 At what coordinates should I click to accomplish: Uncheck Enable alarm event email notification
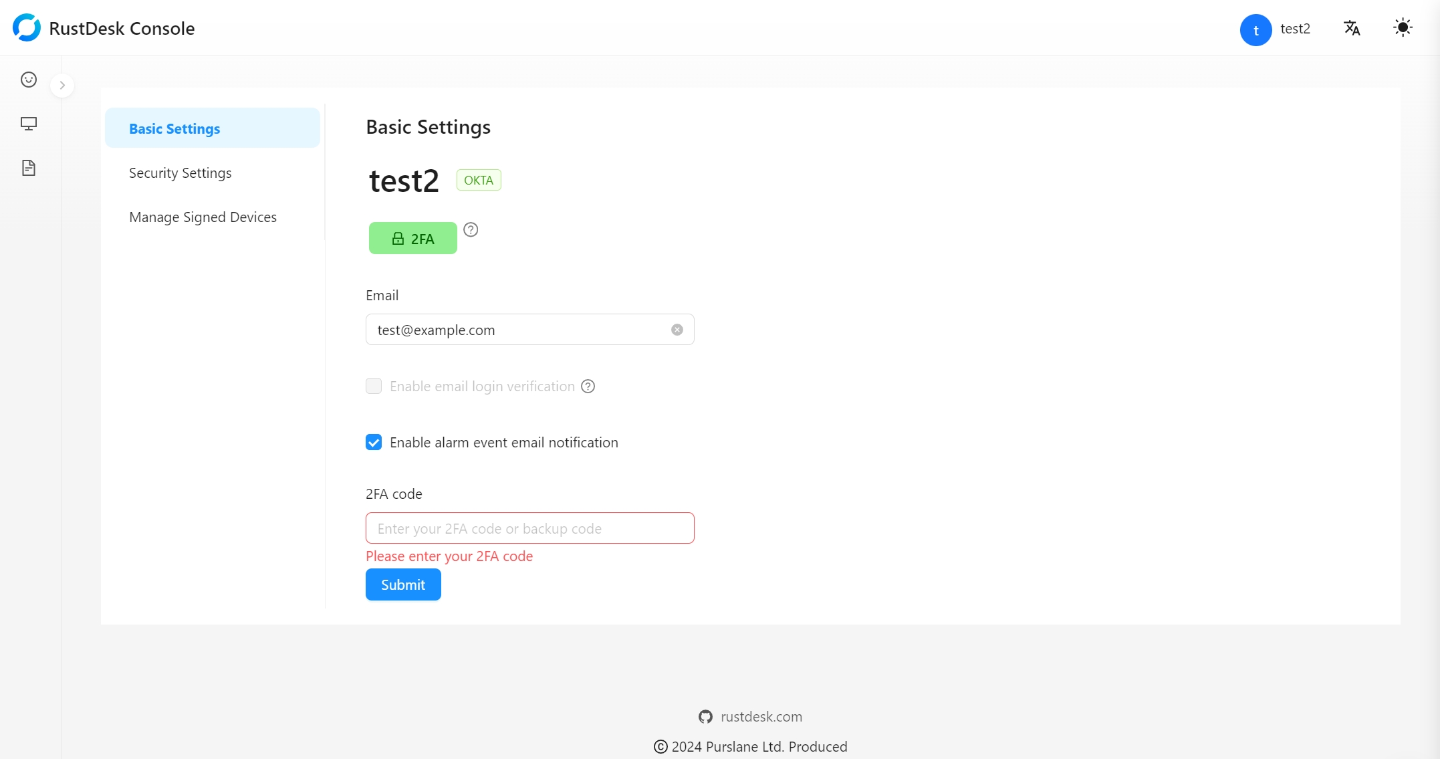[374, 443]
